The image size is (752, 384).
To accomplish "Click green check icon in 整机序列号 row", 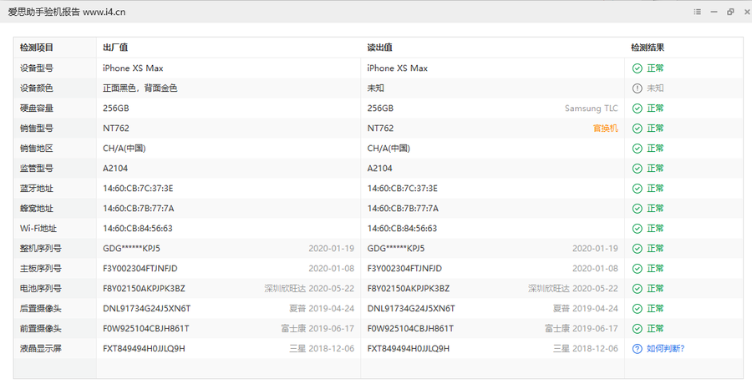I will (637, 248).
